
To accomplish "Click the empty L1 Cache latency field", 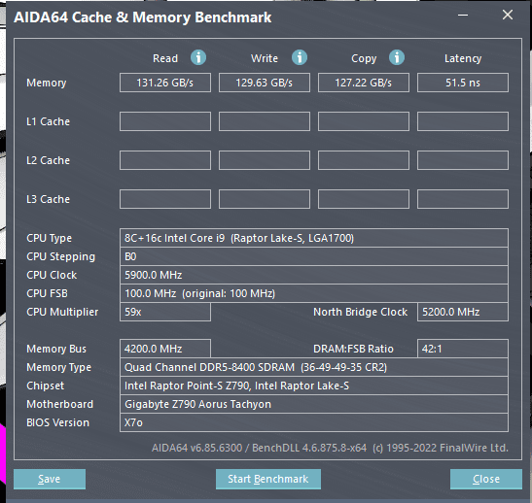I will (463, 121).
